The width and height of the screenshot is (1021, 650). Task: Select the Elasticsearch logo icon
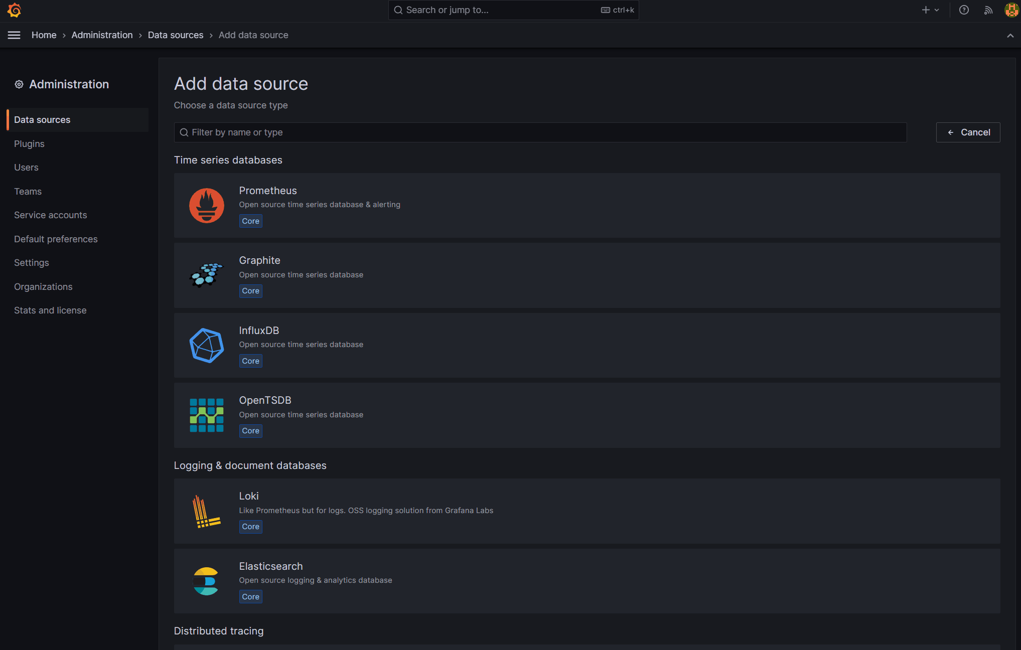point(206,581)
